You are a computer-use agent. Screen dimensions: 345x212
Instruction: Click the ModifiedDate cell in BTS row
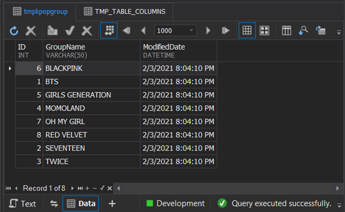179,82
